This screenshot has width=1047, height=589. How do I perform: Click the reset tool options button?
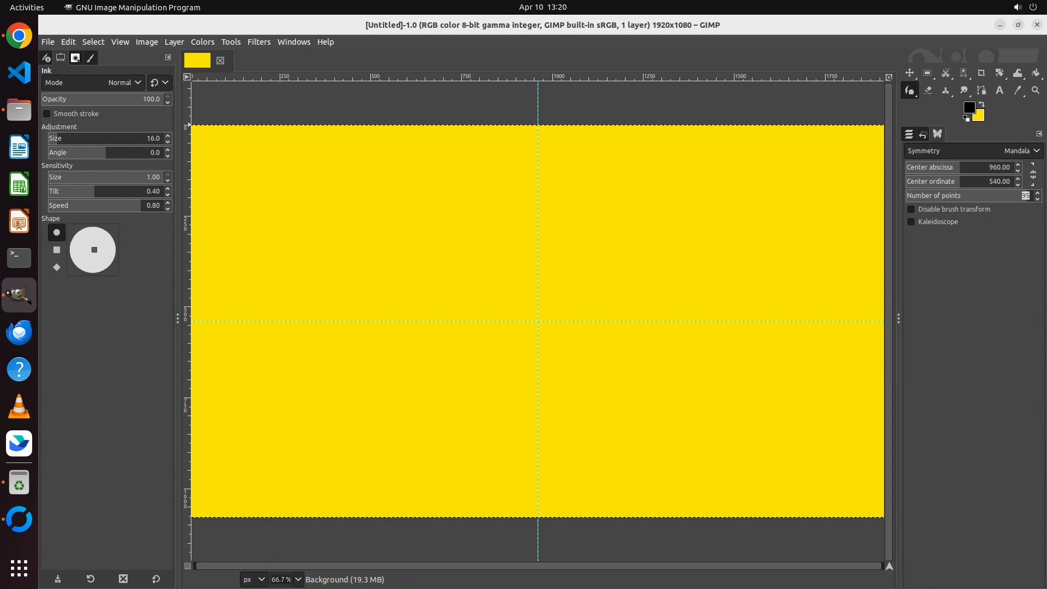(x=156, y=579)
